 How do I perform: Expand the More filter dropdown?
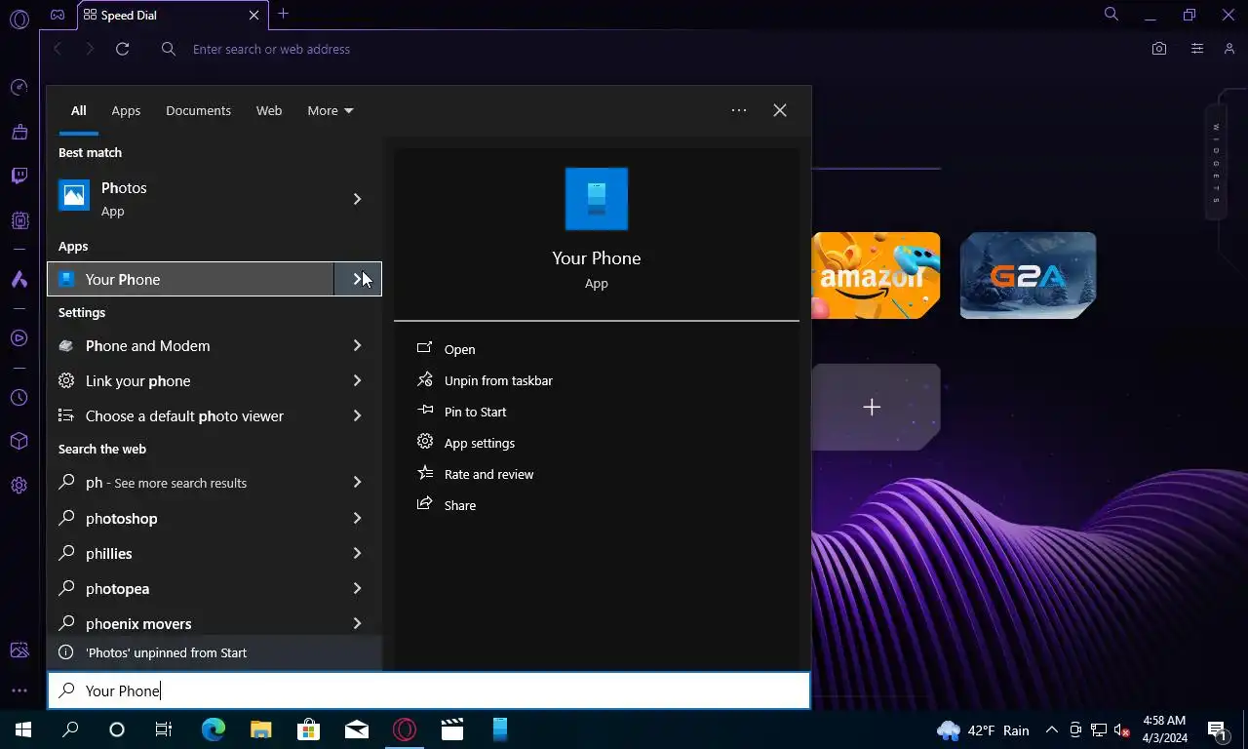[331, 110]
